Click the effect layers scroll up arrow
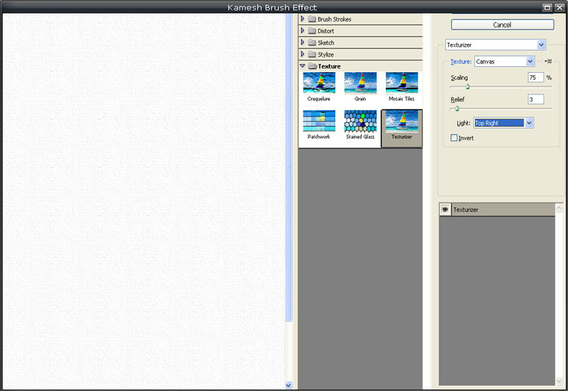This screenshot has height=391, width=568. [x=559, y=208]
